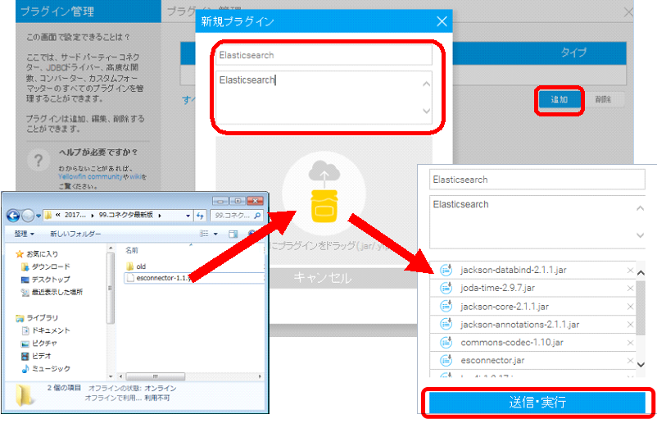657x428 pixels.
Task: Click the 削除 button
Action: 604,100
